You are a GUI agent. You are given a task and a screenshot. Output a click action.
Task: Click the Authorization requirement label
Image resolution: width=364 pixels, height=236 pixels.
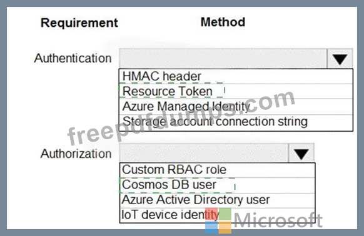coord(76,154)
